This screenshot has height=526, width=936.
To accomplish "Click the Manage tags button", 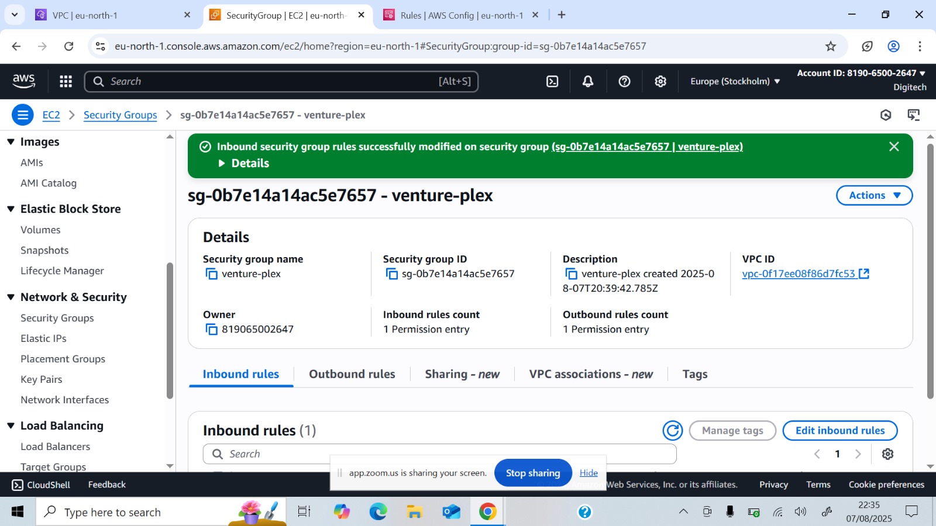I will point(732,431).
